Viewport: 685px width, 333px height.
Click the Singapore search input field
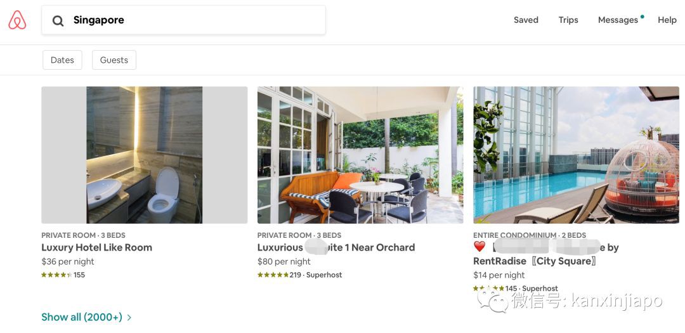(x=183, y=20)
